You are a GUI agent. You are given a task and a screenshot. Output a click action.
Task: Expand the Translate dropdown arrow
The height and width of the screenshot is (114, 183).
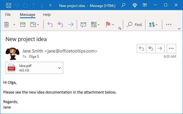click(157, 25)
